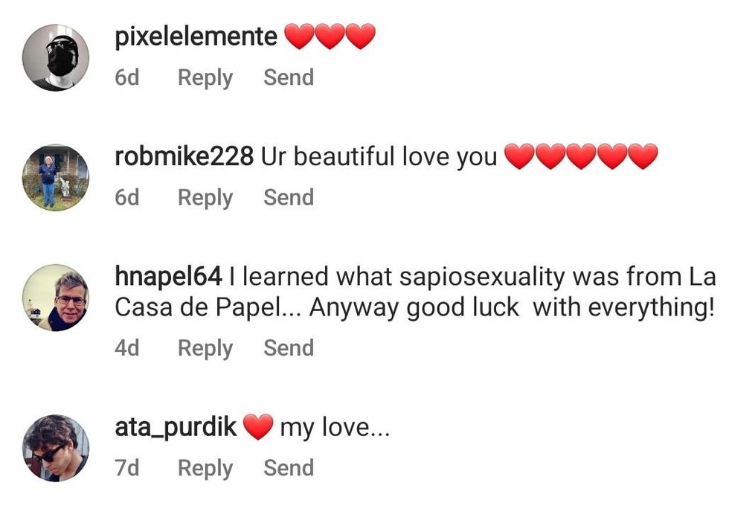The width and height of the screenshot is (729, 506).
Task: Reply to pixelelemente's comment
Action: pos(205,77)
